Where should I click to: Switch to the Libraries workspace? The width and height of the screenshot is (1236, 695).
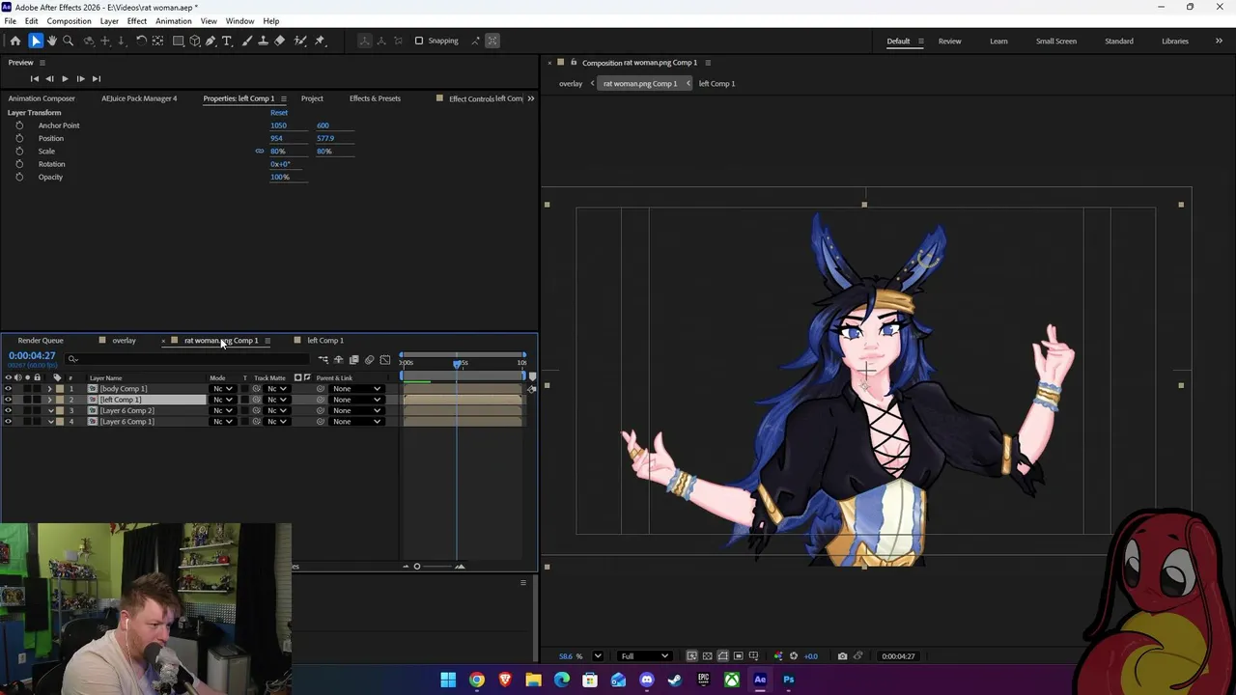point(1175,42)
